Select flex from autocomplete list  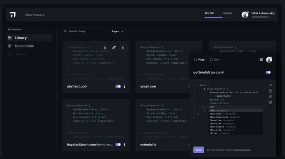(236, 110)
